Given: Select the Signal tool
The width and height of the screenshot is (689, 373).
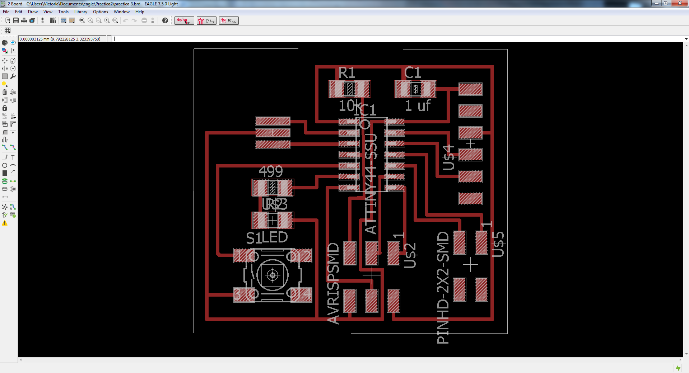Looking at the screenshot, I should coord(13,181).
